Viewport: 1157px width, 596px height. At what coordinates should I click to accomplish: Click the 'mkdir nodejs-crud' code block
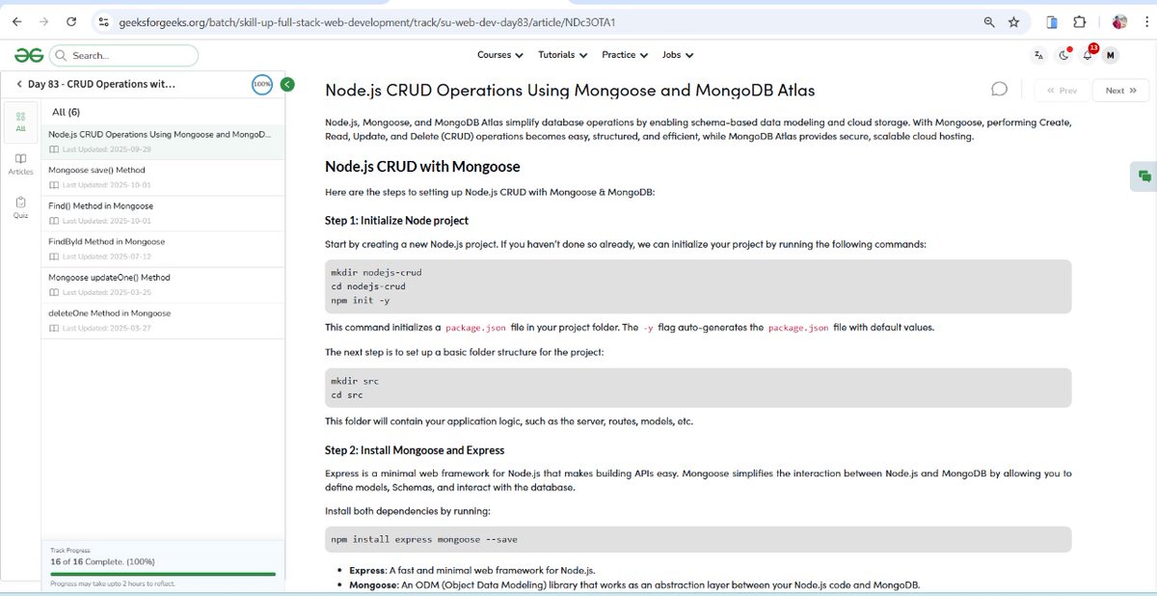pos(698,286)
